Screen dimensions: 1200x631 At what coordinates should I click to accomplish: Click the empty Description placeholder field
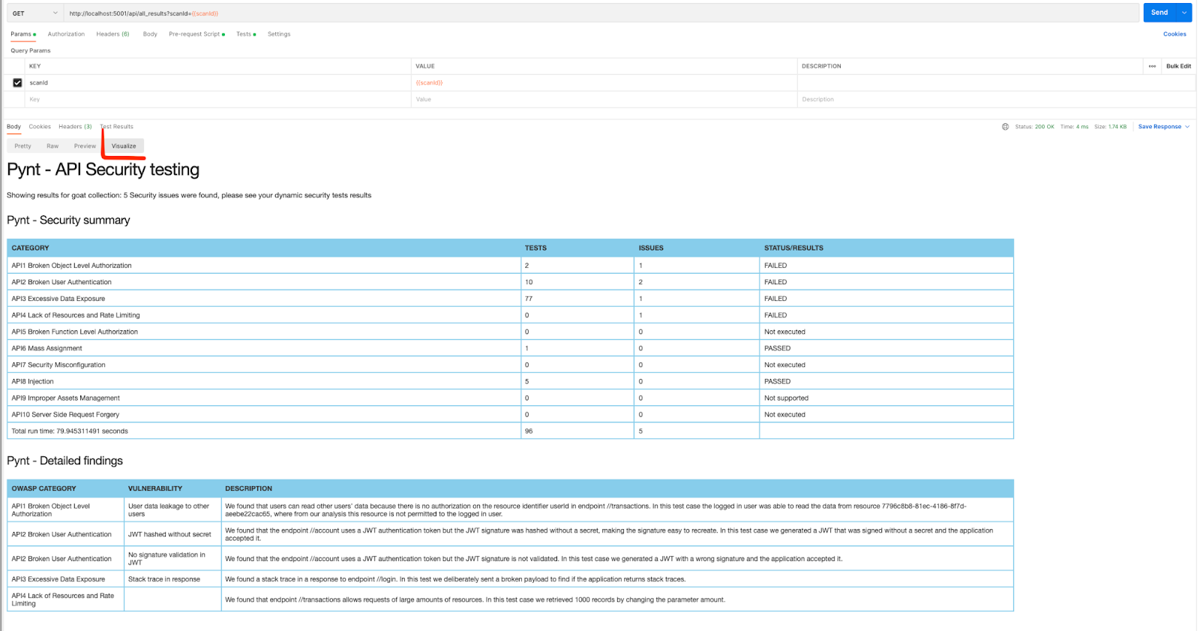[x=996, y=99]
